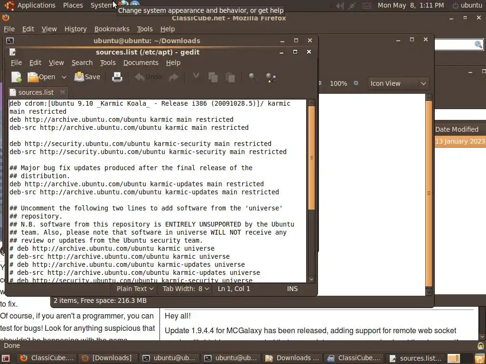Open the Plain Text language dropdown
Image resolution: width=486 pixels, height=364 pixels.
(x=135, y=289)
